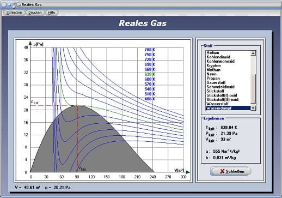Click the Tkrit value 638,04 K

pyautogui.click(x=229, y=128)
